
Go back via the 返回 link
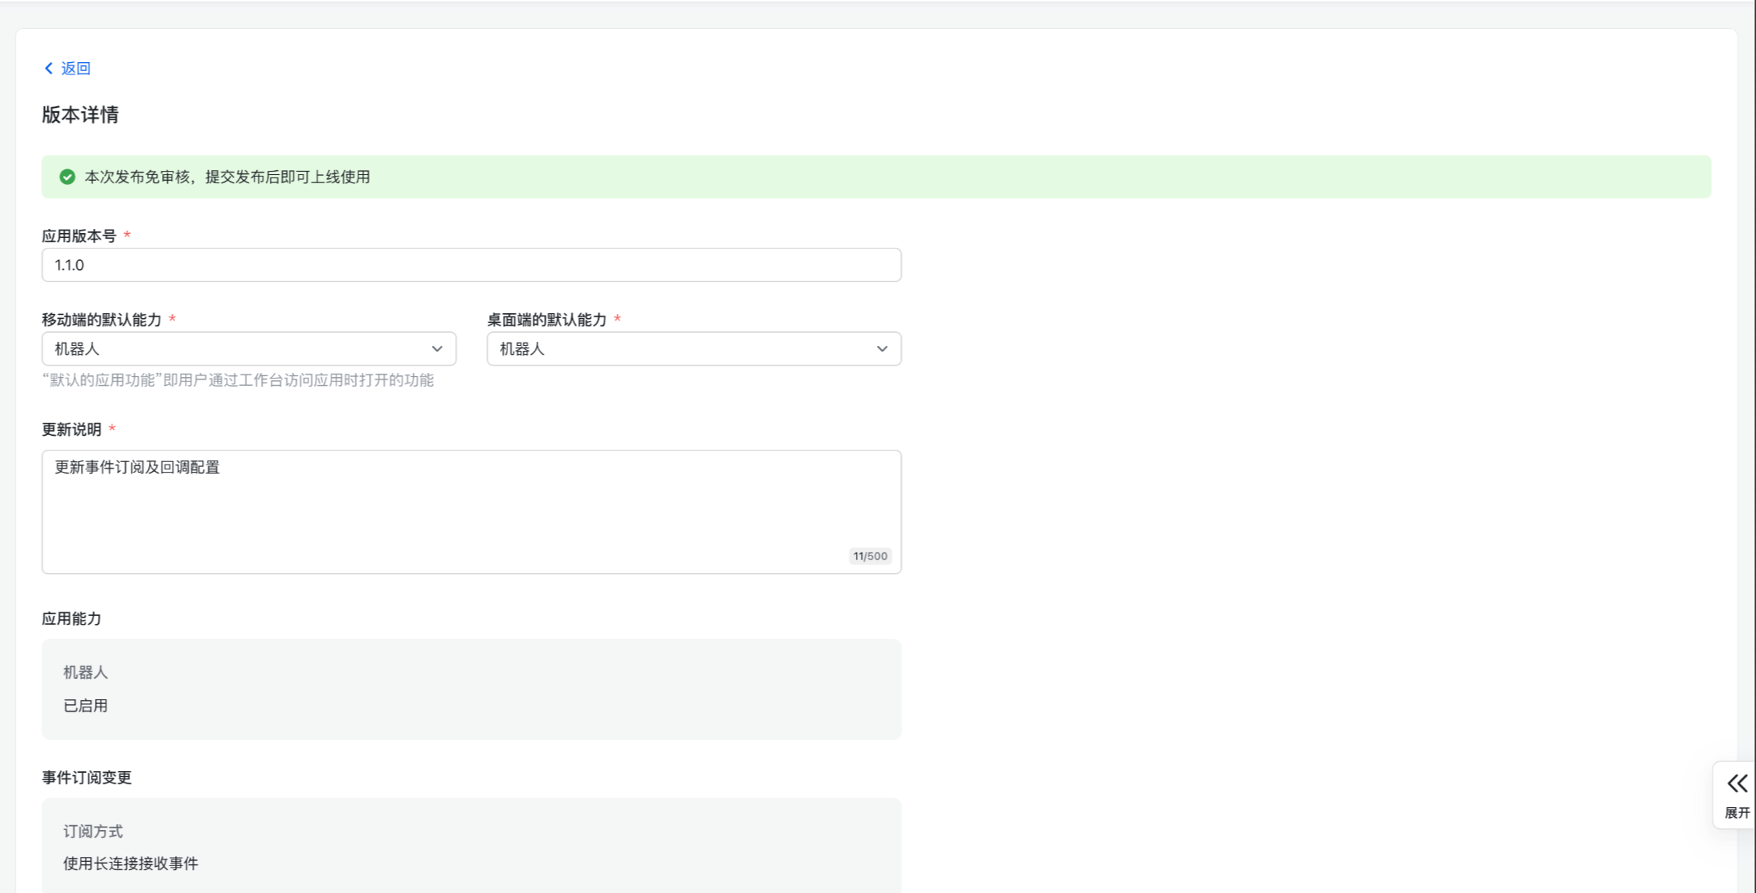tap(75, 68)
